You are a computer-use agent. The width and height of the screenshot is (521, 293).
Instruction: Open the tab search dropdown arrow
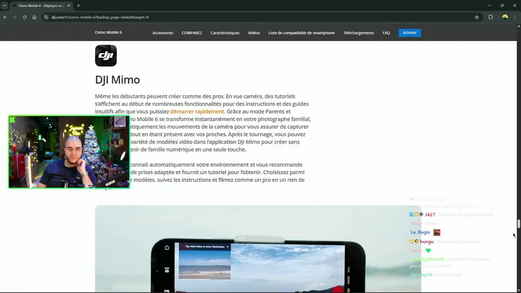pyautogui.click(x=4, y=6)
